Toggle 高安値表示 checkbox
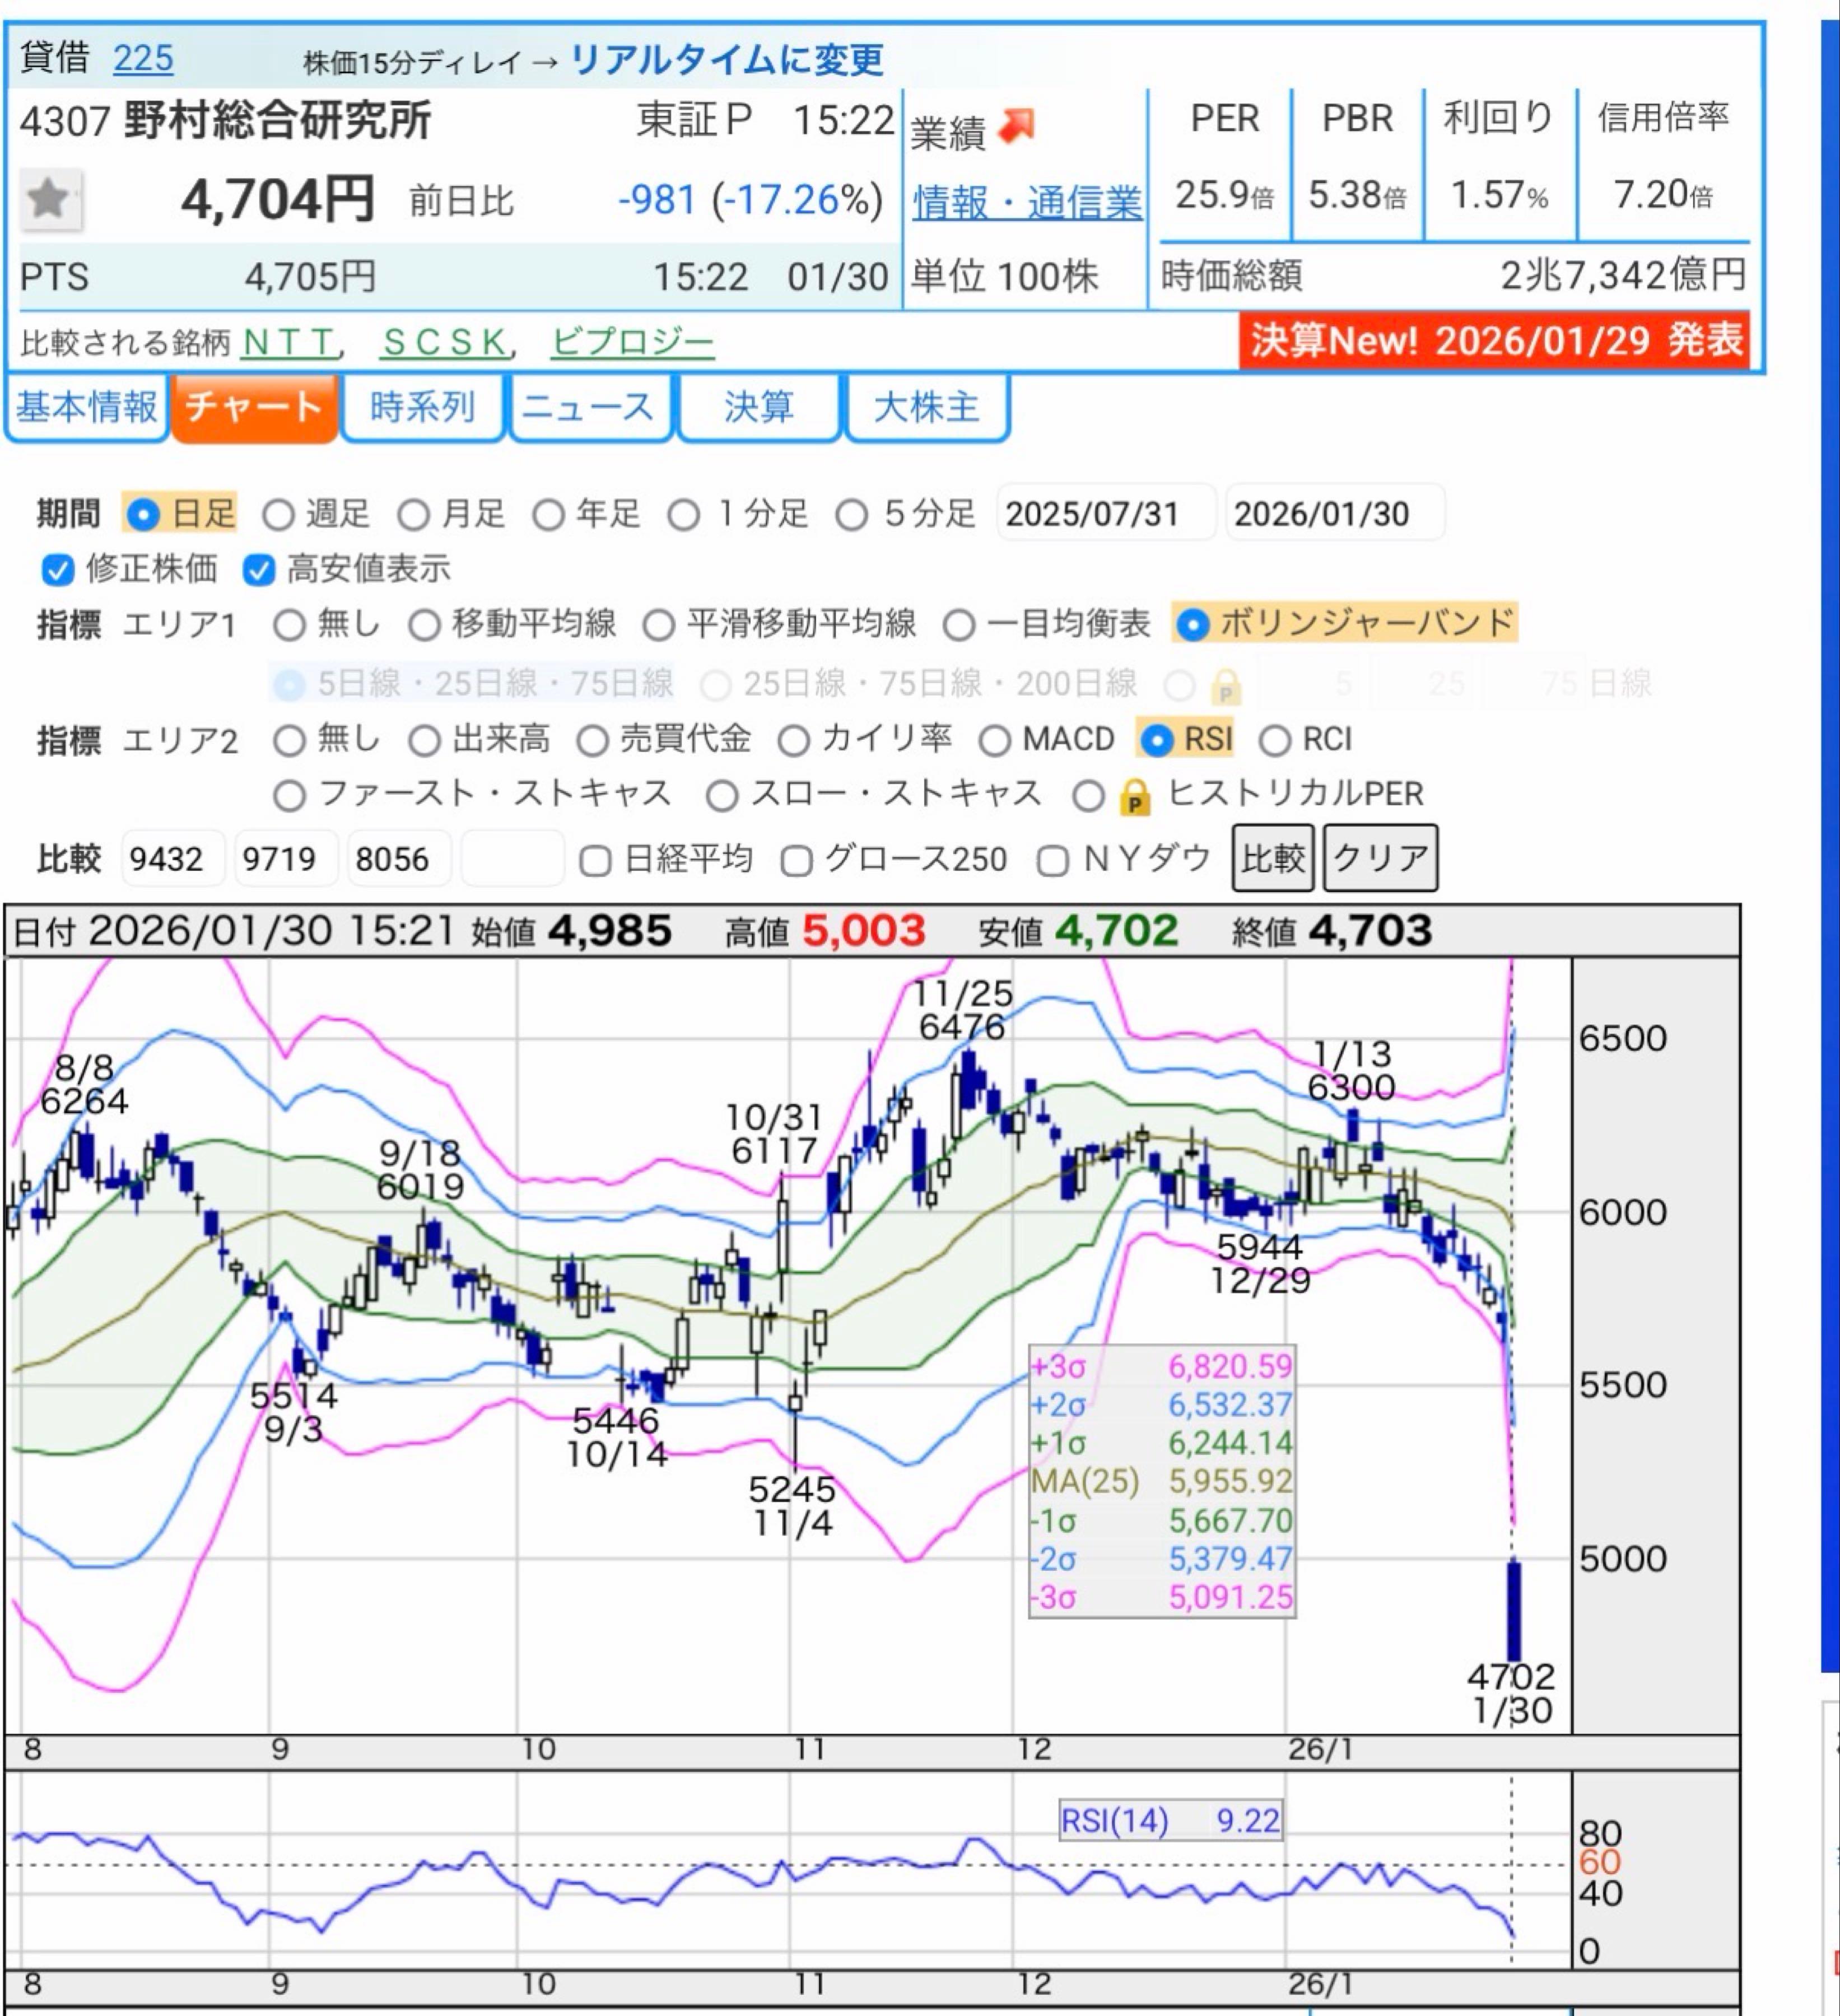1840x2016 pixels. pos(258,570)
